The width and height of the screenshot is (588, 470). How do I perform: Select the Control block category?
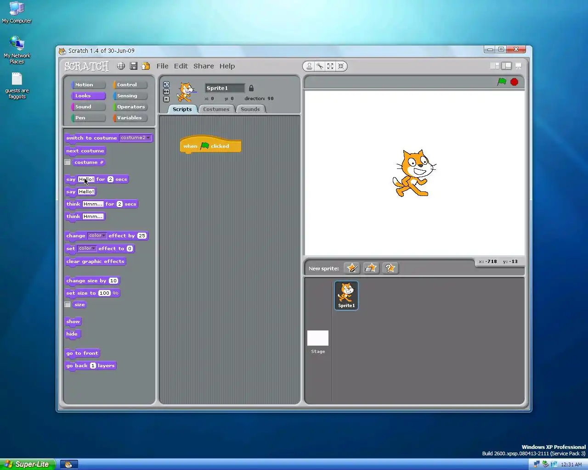tap(130, 85)
